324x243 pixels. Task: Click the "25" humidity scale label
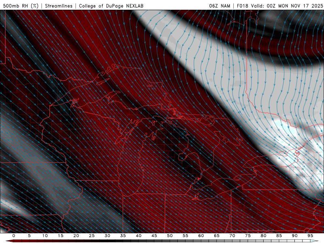[x=92, y=236]
